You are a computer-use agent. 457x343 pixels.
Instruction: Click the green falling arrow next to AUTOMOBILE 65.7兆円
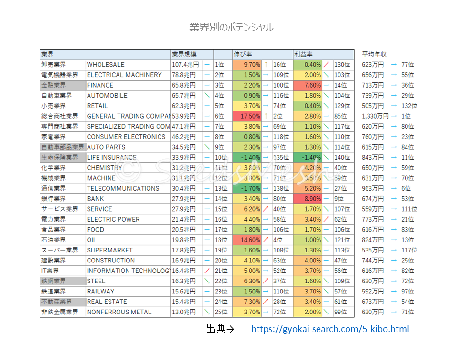(x=207, y=95)
